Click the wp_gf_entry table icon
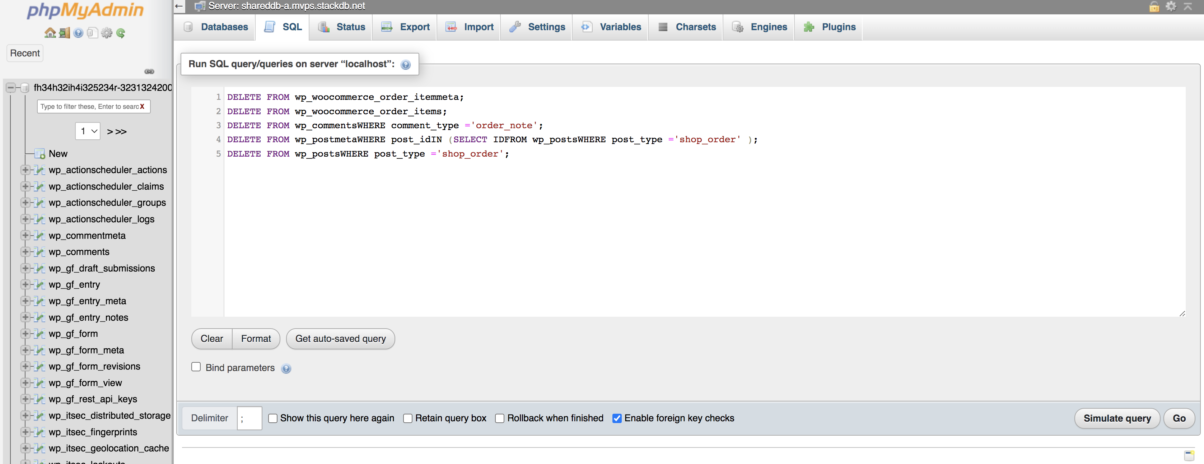Image resolution: width=1204 pixels, height=464 pixels. tap(40, 285)
